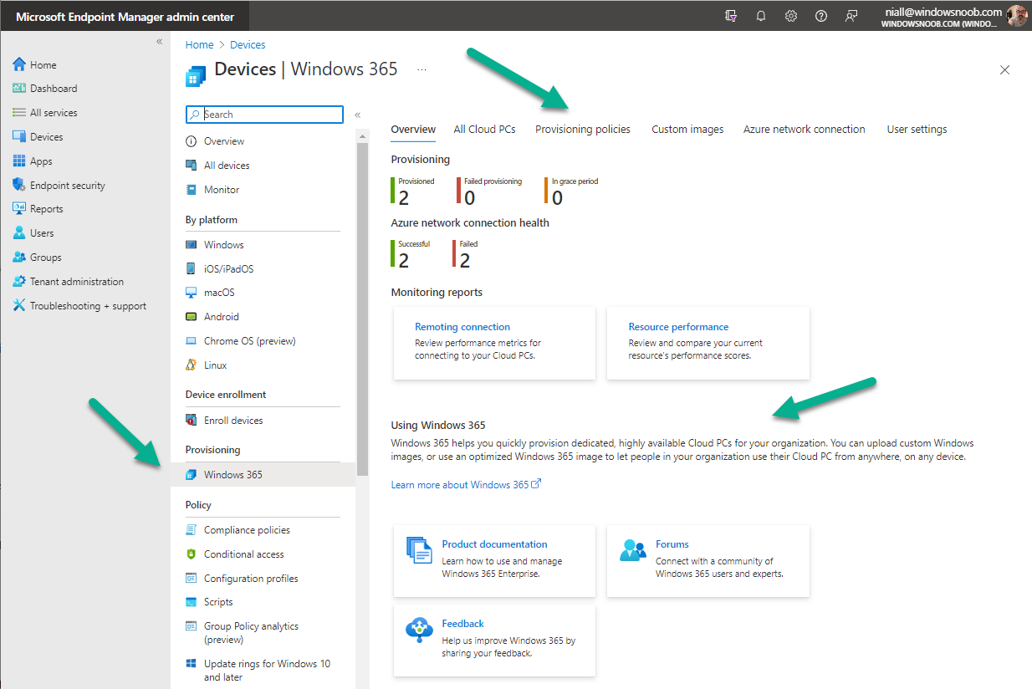Click the Feedback card cloud icon
This screenshot has height=689, width=1032.
[x=419, y=630]
